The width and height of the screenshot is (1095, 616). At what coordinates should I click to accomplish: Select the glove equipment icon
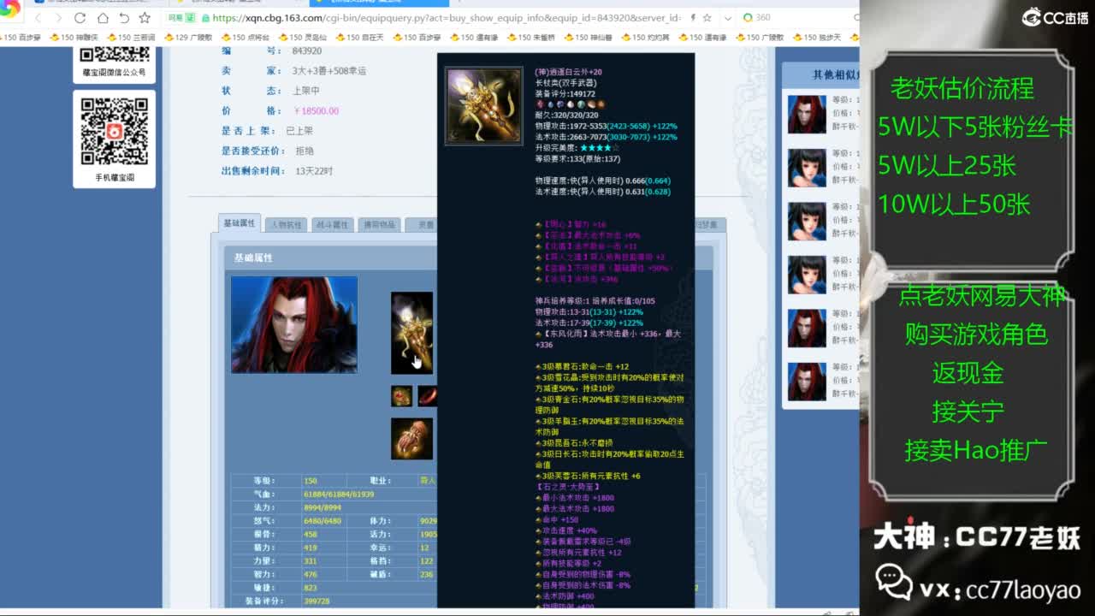(x=411, y=439)
